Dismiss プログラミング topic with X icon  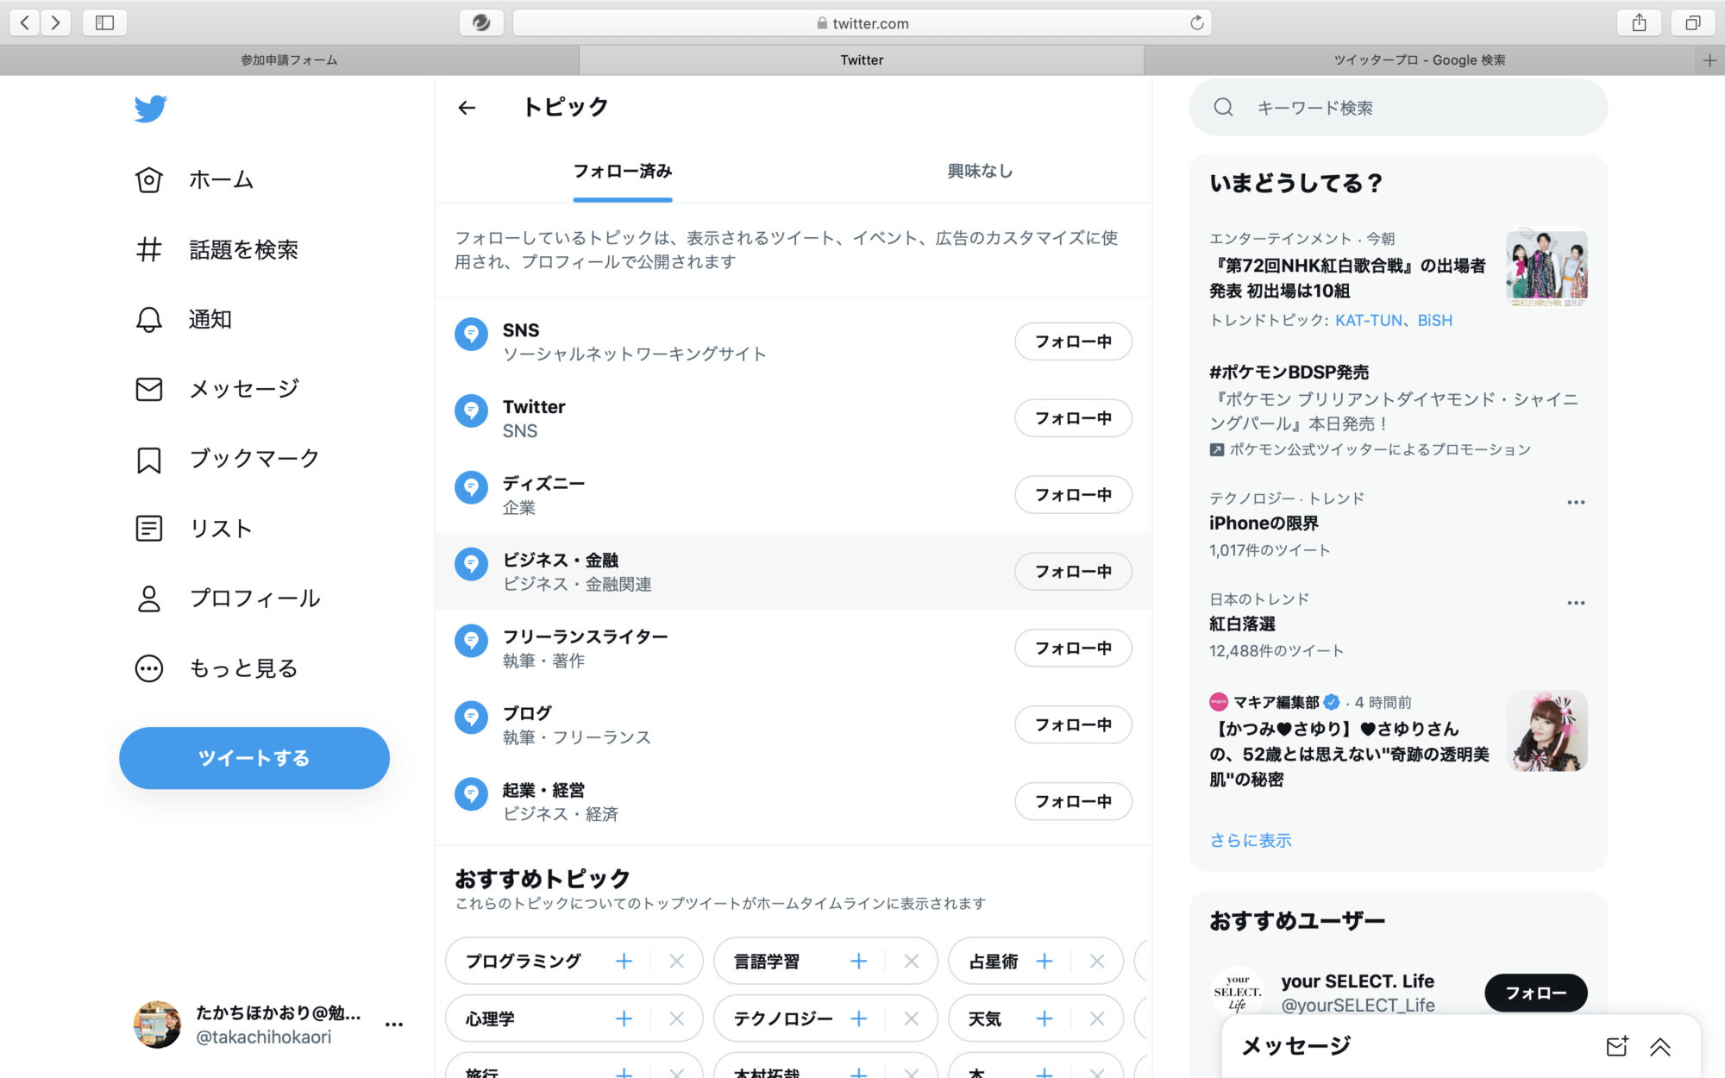coord(676,961)
